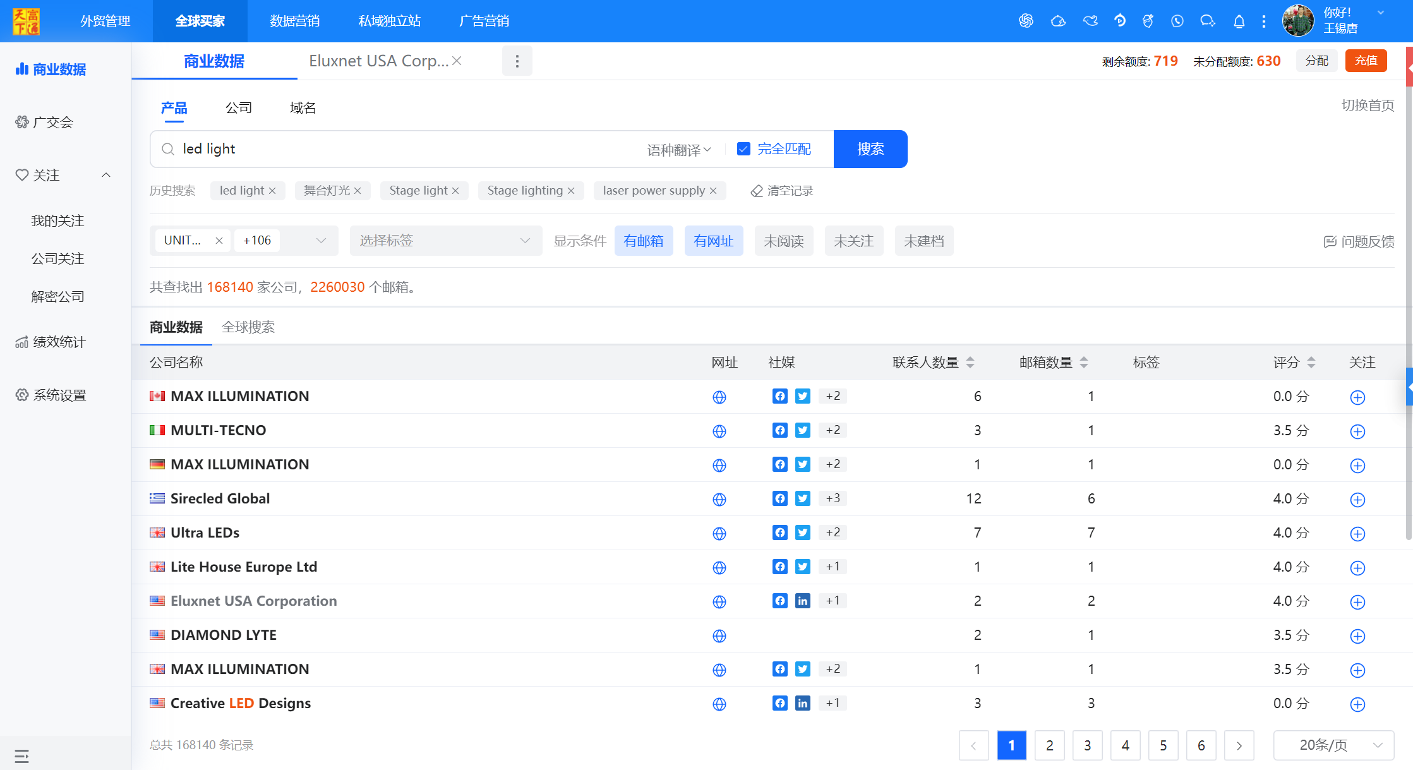Click 切换首页 link
The image size is (1413, 770).
tap(1368, 105)
